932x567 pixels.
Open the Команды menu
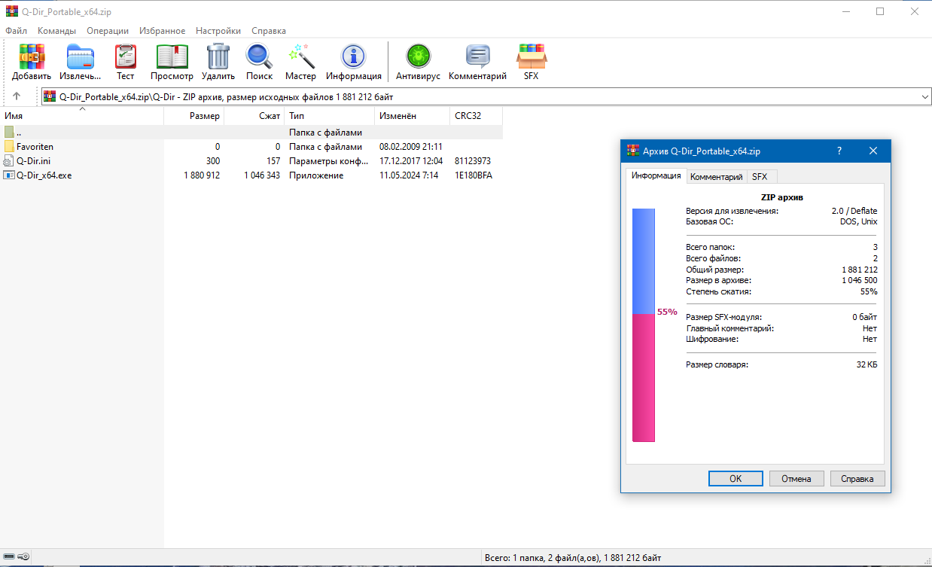click(x=56, y=31)
